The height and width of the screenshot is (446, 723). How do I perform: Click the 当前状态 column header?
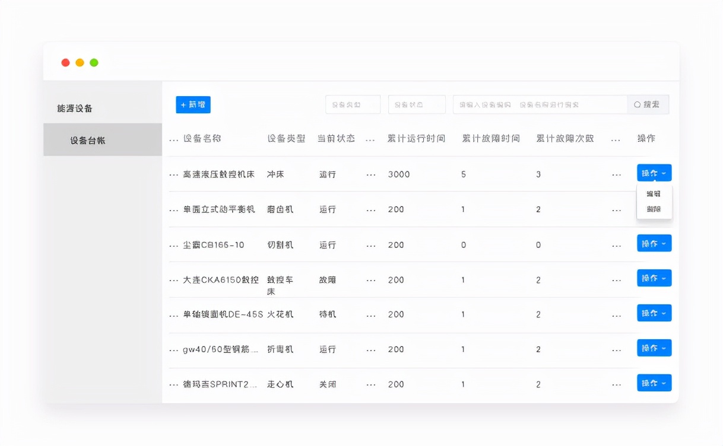336,139
